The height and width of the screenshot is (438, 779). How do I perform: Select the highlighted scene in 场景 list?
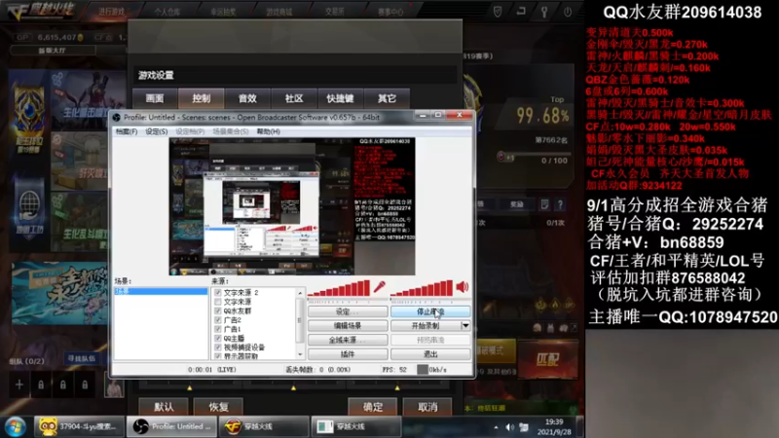tap(161, 291)
